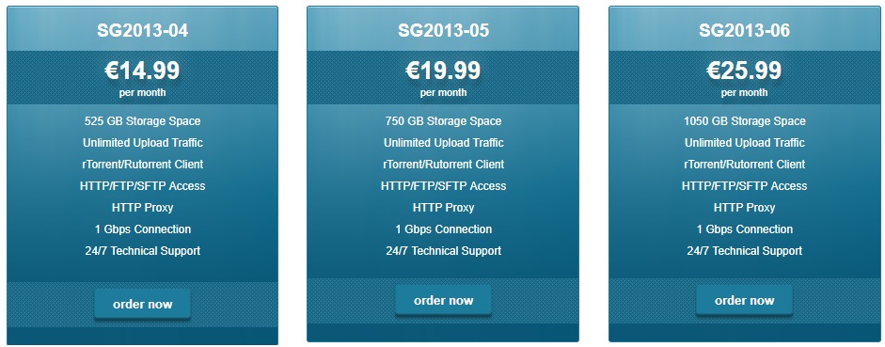Click 24/7 Technical Support in SG2013-04 card
Image resolution: width=885 pixels, height=347 pixels.
click(x=142, y=251)
